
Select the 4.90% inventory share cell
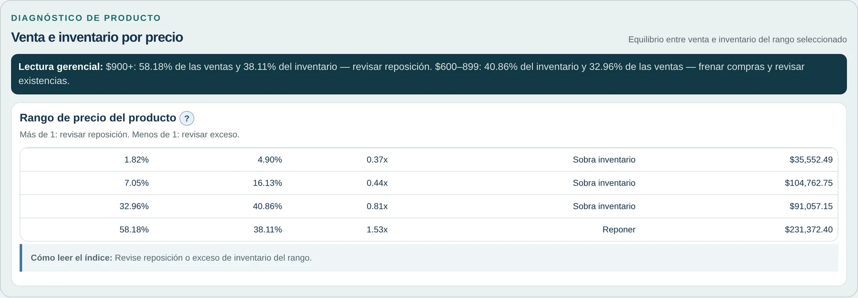(x=270, y=160)
